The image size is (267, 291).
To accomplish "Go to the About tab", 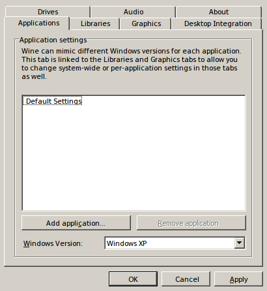I will click(219, 12).
